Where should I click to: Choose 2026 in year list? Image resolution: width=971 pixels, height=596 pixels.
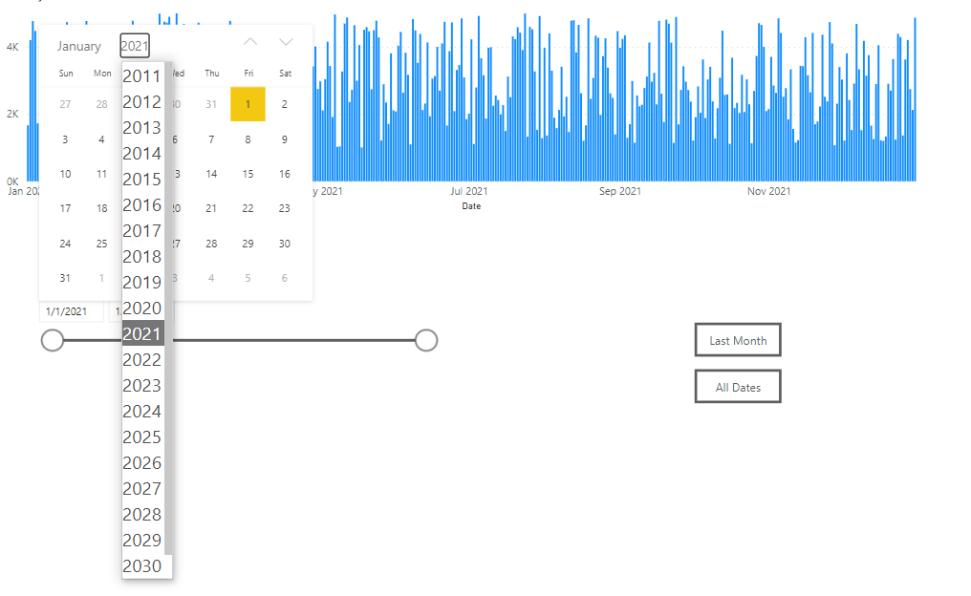[142, 463]
